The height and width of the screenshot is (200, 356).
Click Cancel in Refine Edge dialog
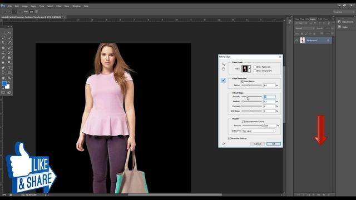(x=258, y=144)
